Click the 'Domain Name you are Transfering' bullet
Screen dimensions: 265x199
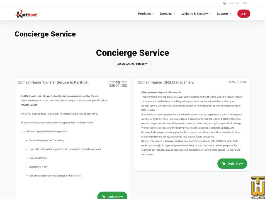(47, 140)
